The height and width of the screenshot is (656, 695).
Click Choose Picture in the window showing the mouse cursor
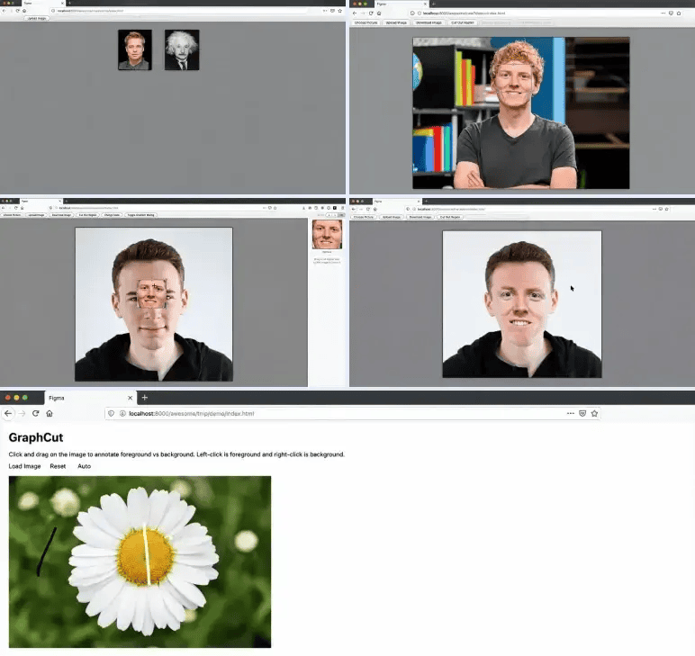click(365, 217)
